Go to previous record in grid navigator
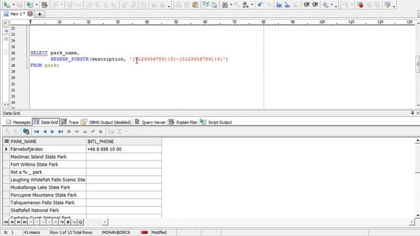Viewport: 420px width, 236px height. [45, 131]
